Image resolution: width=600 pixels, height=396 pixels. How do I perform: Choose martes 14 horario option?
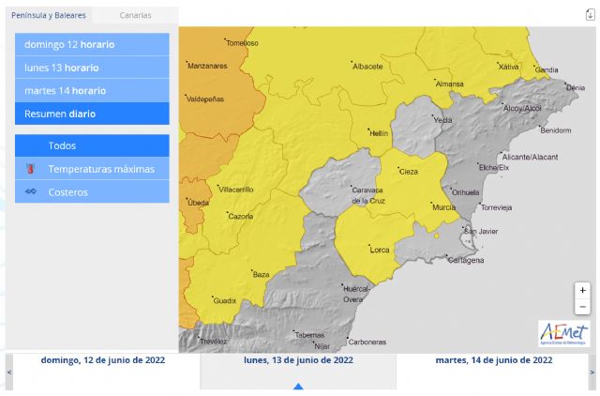[92, 90]
